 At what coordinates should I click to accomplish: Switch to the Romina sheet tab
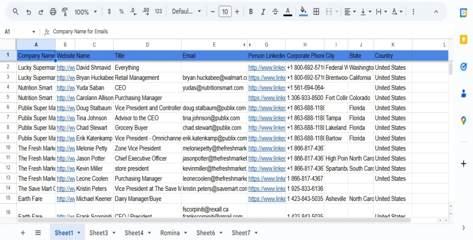point(170,233)
